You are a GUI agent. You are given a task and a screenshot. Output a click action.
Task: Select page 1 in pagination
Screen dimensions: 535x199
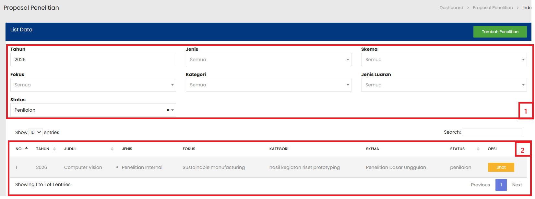(x=501, y=185)
